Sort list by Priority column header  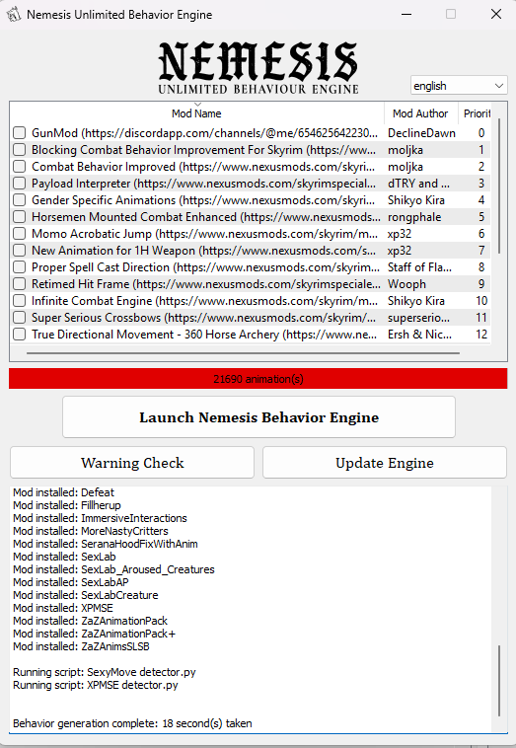point(476,113)
